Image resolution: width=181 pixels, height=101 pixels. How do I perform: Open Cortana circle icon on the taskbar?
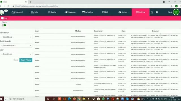click(x=48, y=99)
